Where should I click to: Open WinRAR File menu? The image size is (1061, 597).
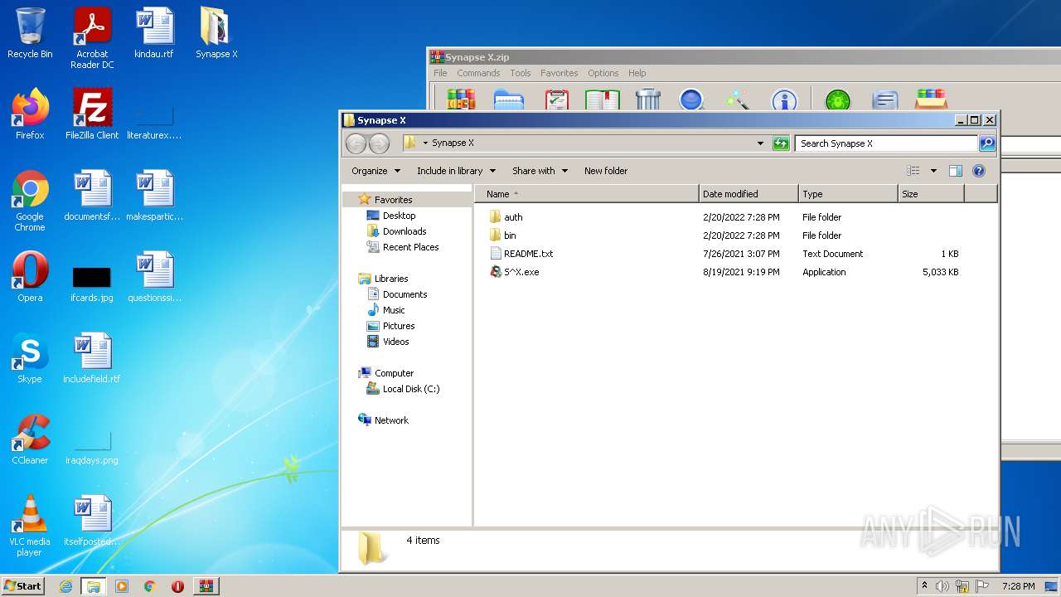click(440, 73)
